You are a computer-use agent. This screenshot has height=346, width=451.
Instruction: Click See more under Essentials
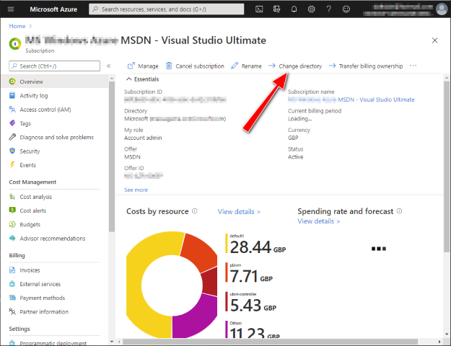pyautogui.click(x=136, y=190)
